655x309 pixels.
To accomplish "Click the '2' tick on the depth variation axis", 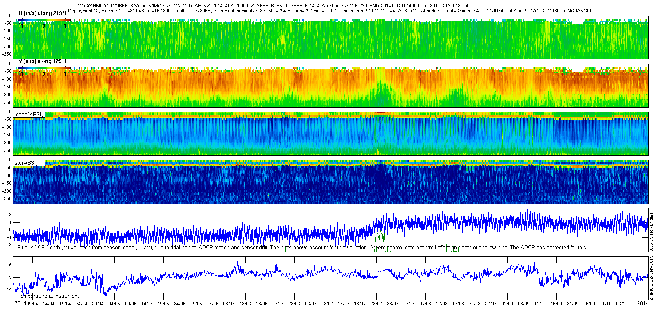I will click(10, 215).
